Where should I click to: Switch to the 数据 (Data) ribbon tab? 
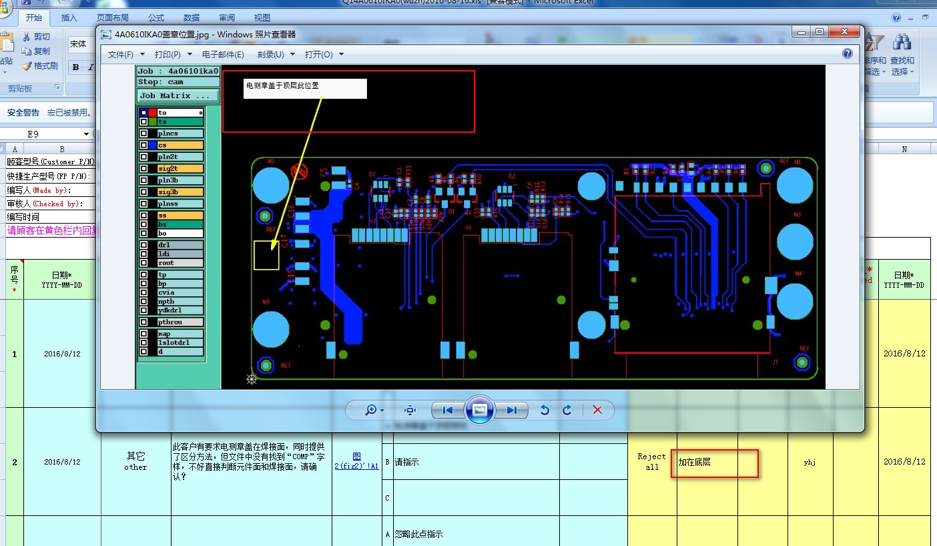tap(192, 18)
